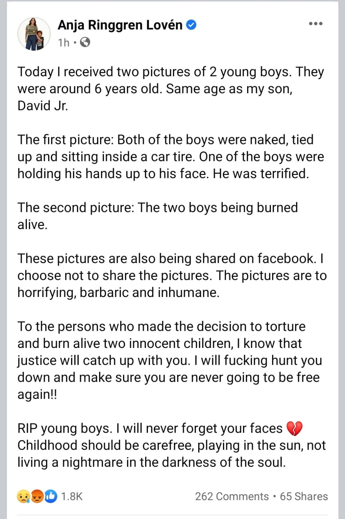The height and width of the screenshot is (519, 345).
Task: Open the Anja Ringgren Lovén profile name
Action: tap(120, 25)
